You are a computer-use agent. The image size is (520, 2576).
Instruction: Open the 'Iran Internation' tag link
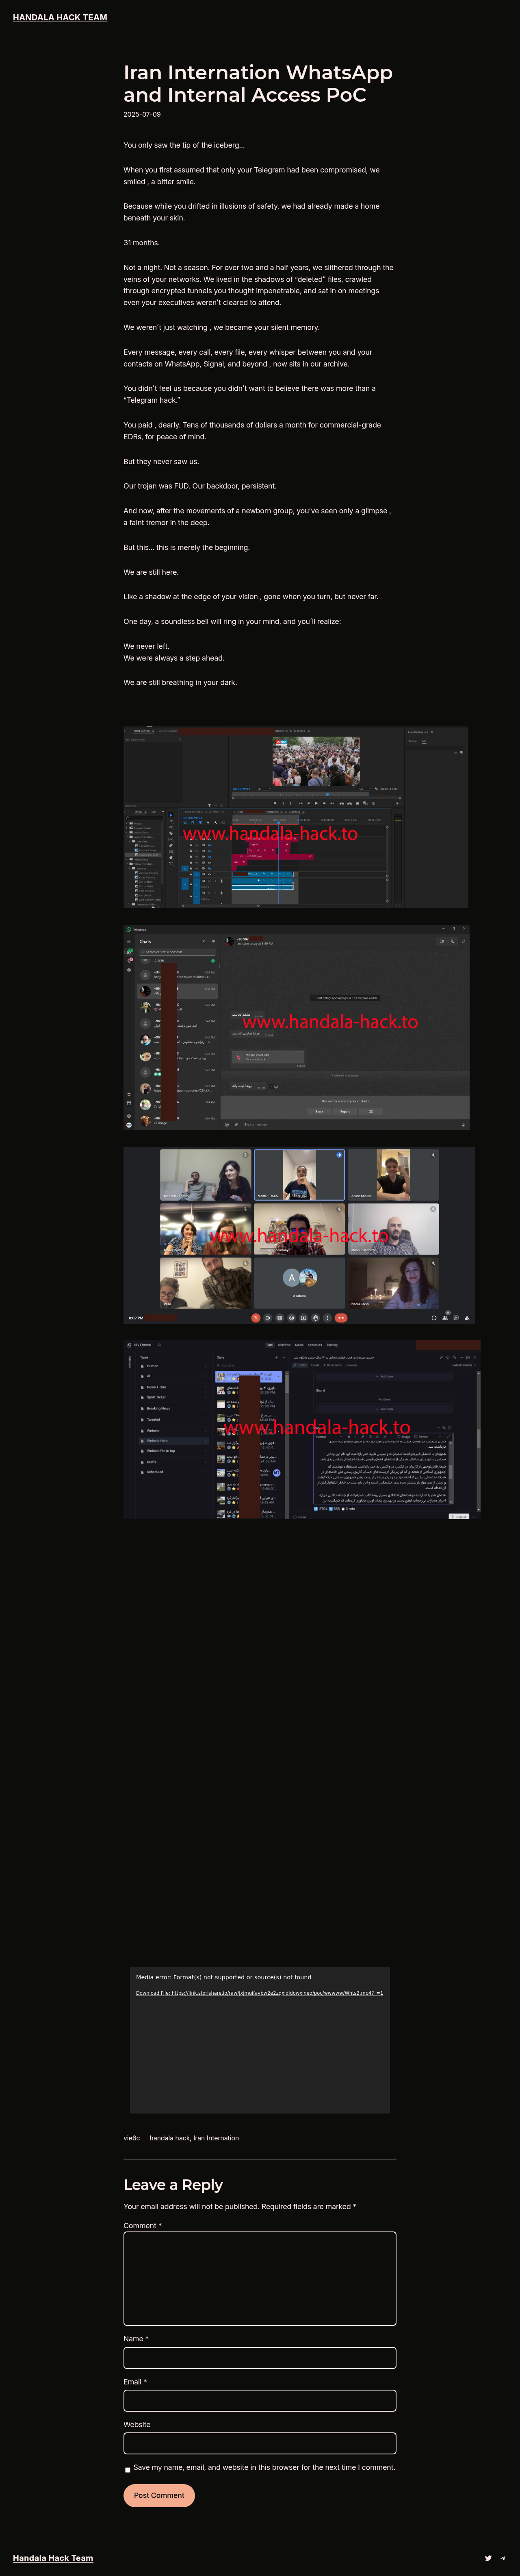tap(217, 2138)
